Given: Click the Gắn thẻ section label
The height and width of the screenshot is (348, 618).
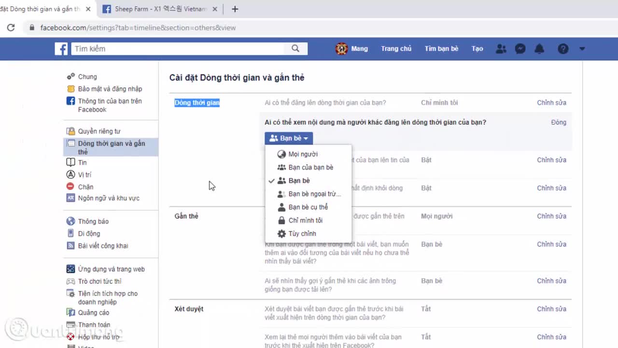Looking at the screenshot, I should click(x=186, y=216).
